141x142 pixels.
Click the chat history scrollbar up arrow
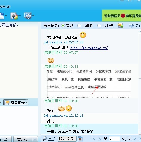[140, 31]
